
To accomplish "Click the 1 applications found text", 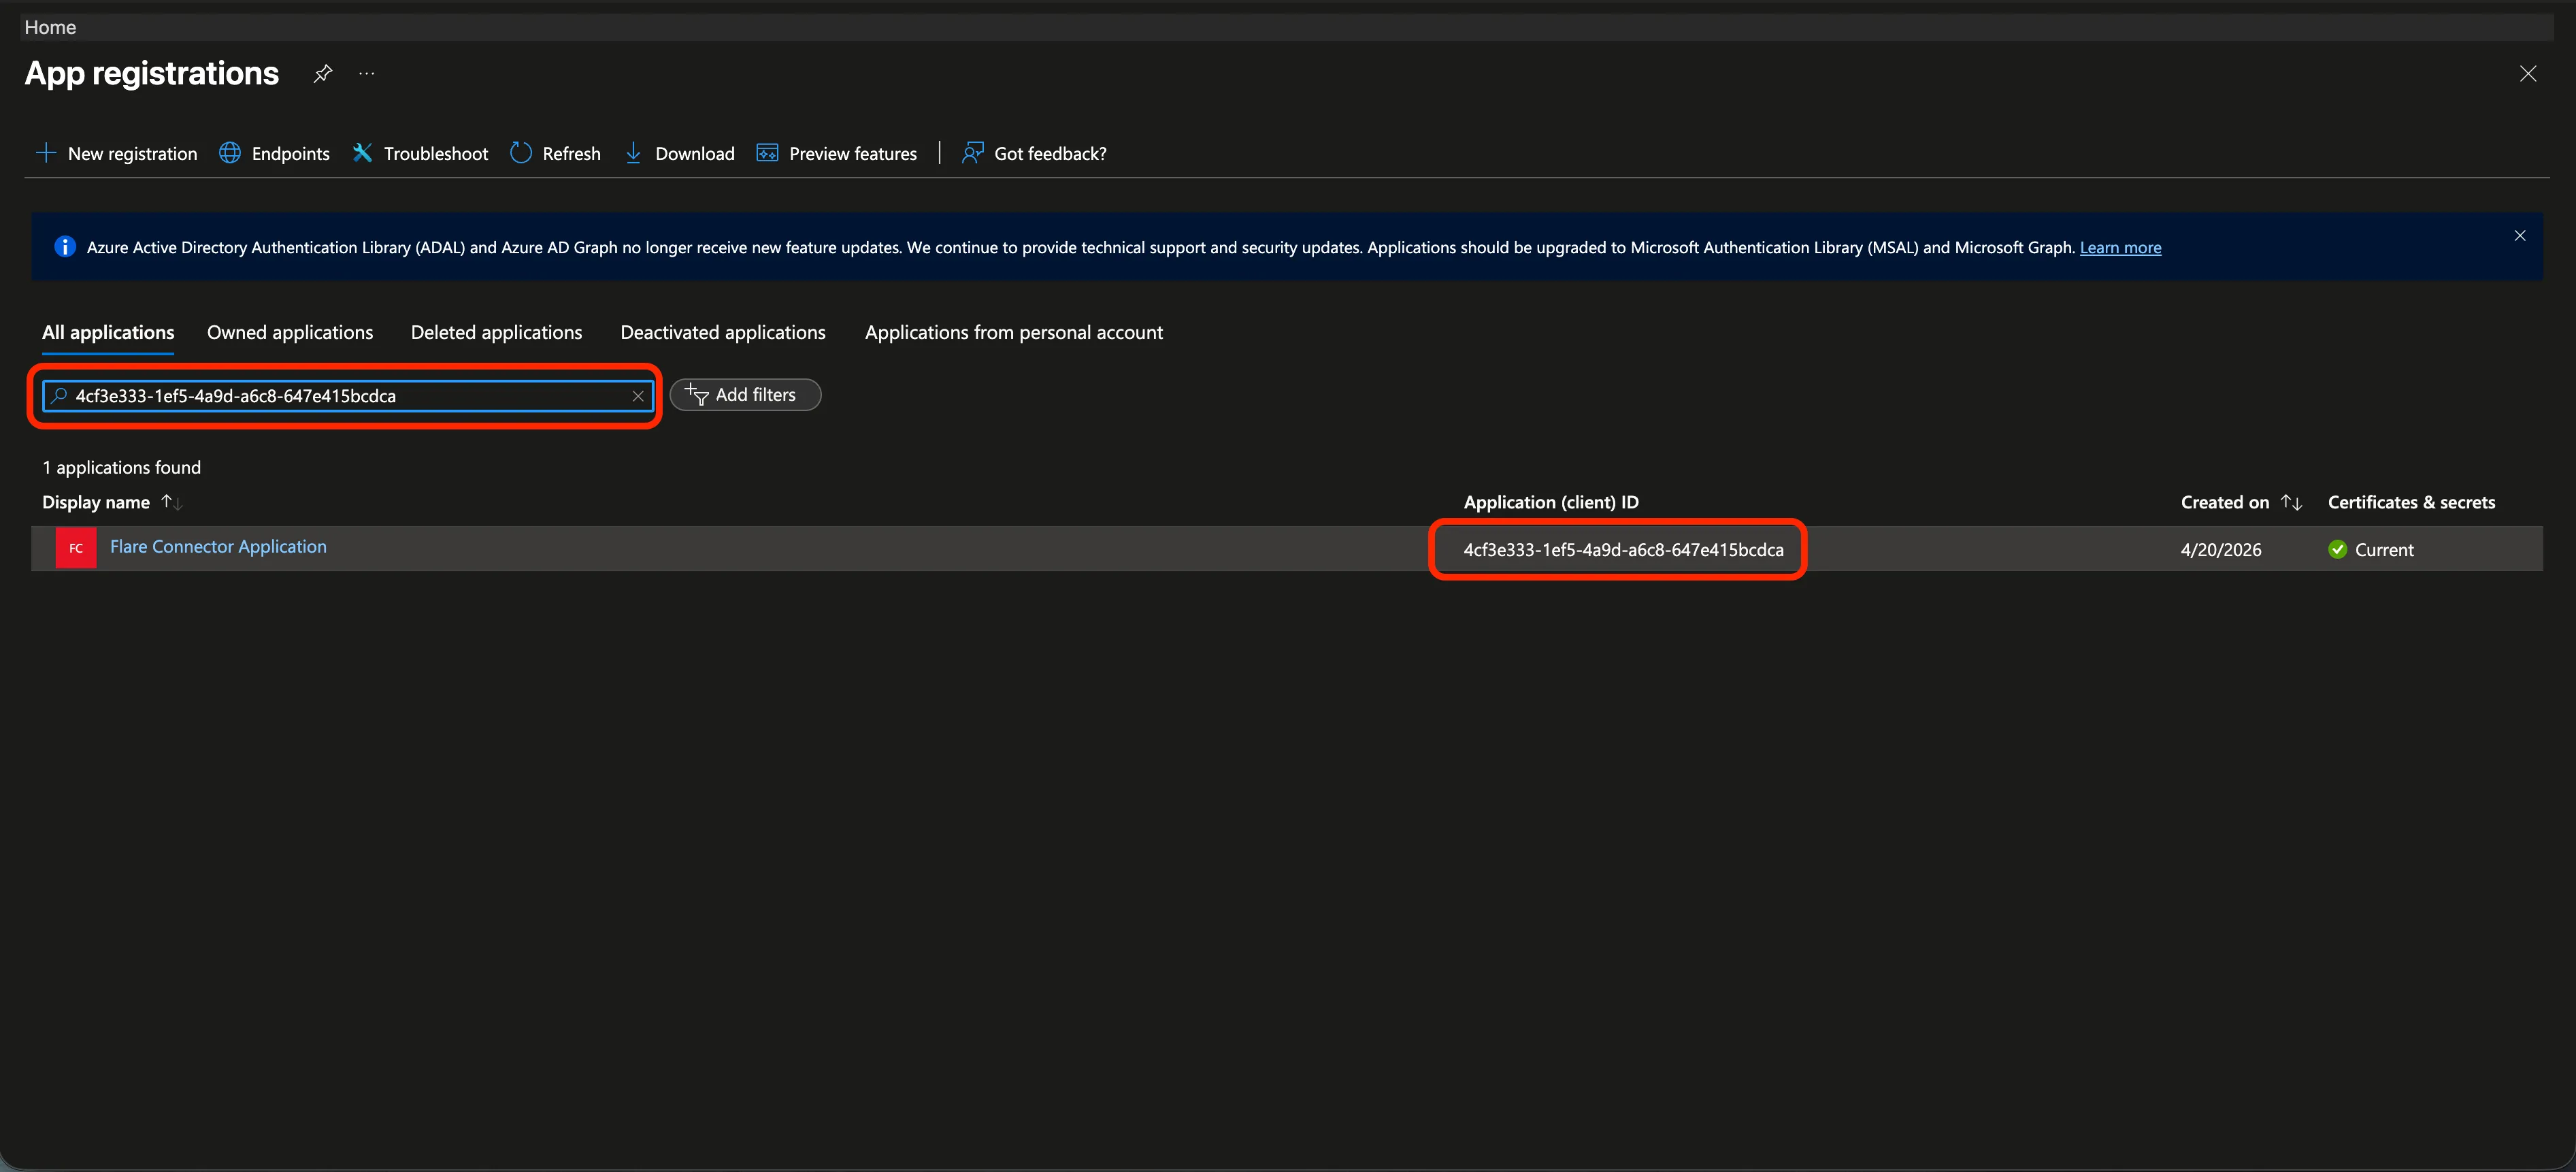I will 121,467.
